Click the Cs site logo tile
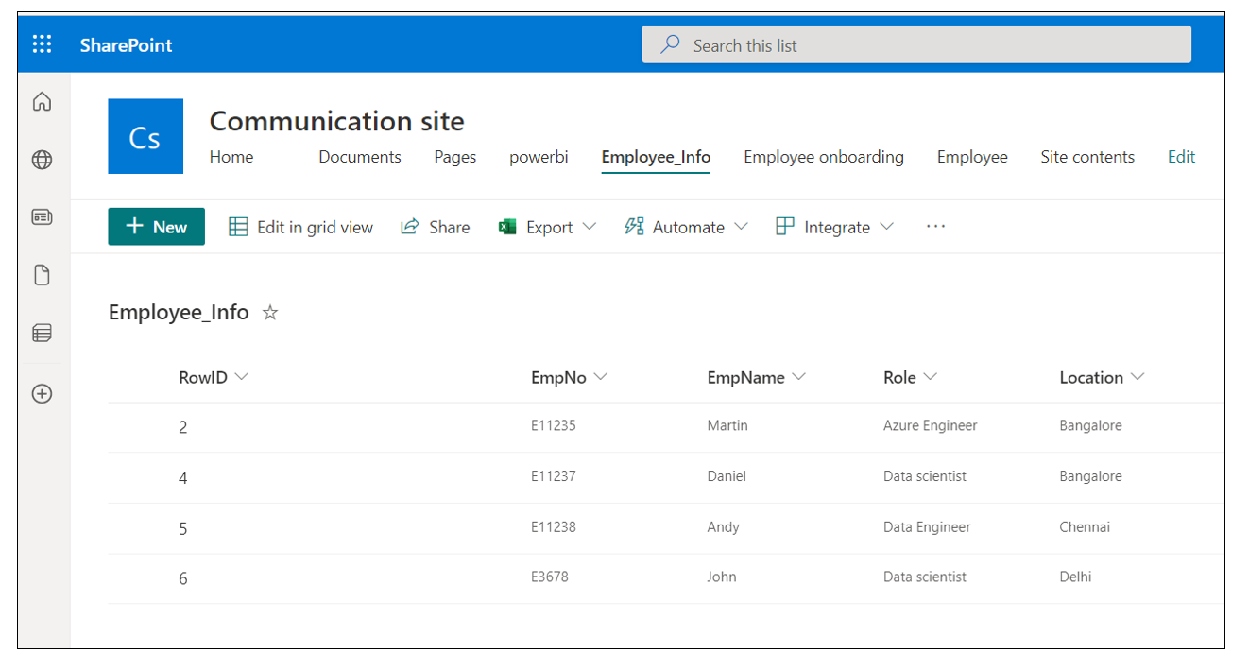1249x654 pixels. pos(145,136)
